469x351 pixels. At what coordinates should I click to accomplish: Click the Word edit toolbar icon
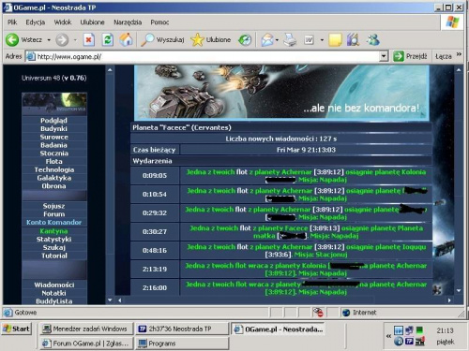[309, 40]
